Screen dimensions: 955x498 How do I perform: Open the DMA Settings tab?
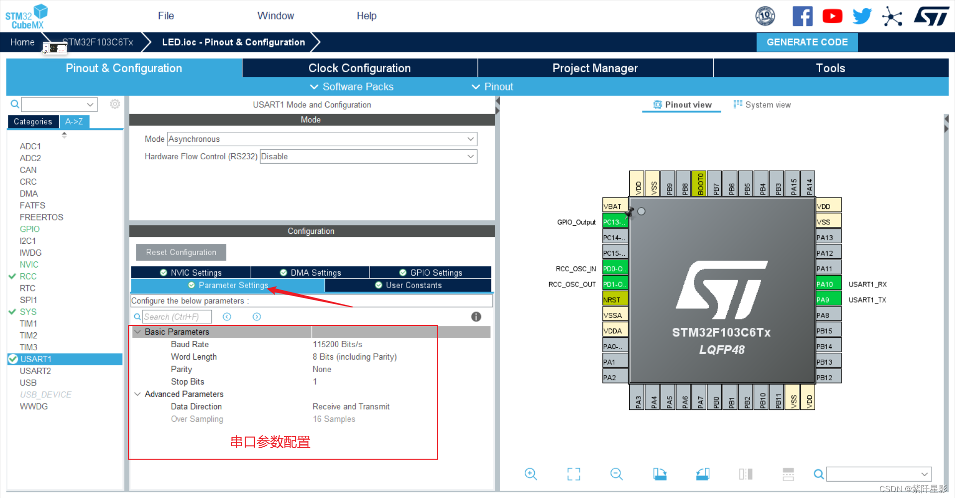click(x=310, y=273)
